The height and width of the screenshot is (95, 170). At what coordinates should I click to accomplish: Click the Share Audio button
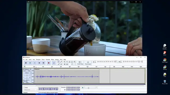[88, 63]
